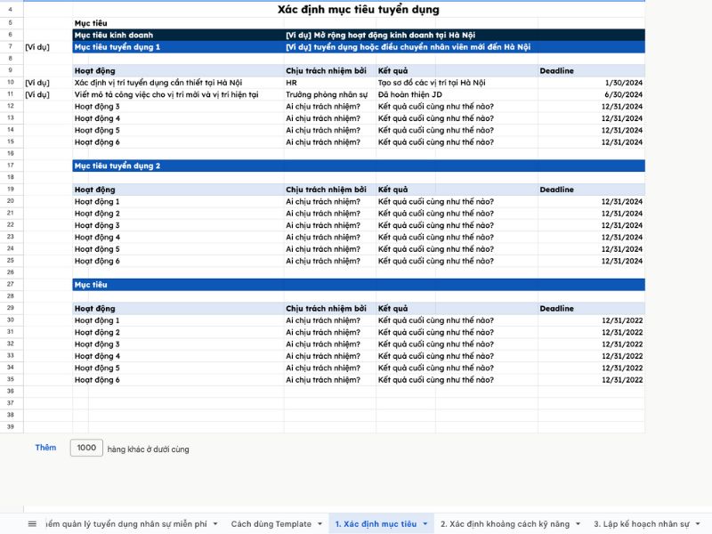Switch to 'Cách dùng Template' sheet tab
The width and height of the screenshot is (712, 534).
point(271,524)
